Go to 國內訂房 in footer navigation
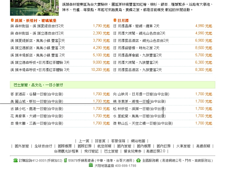The image size is (225, 169). (x=163, y=146)
